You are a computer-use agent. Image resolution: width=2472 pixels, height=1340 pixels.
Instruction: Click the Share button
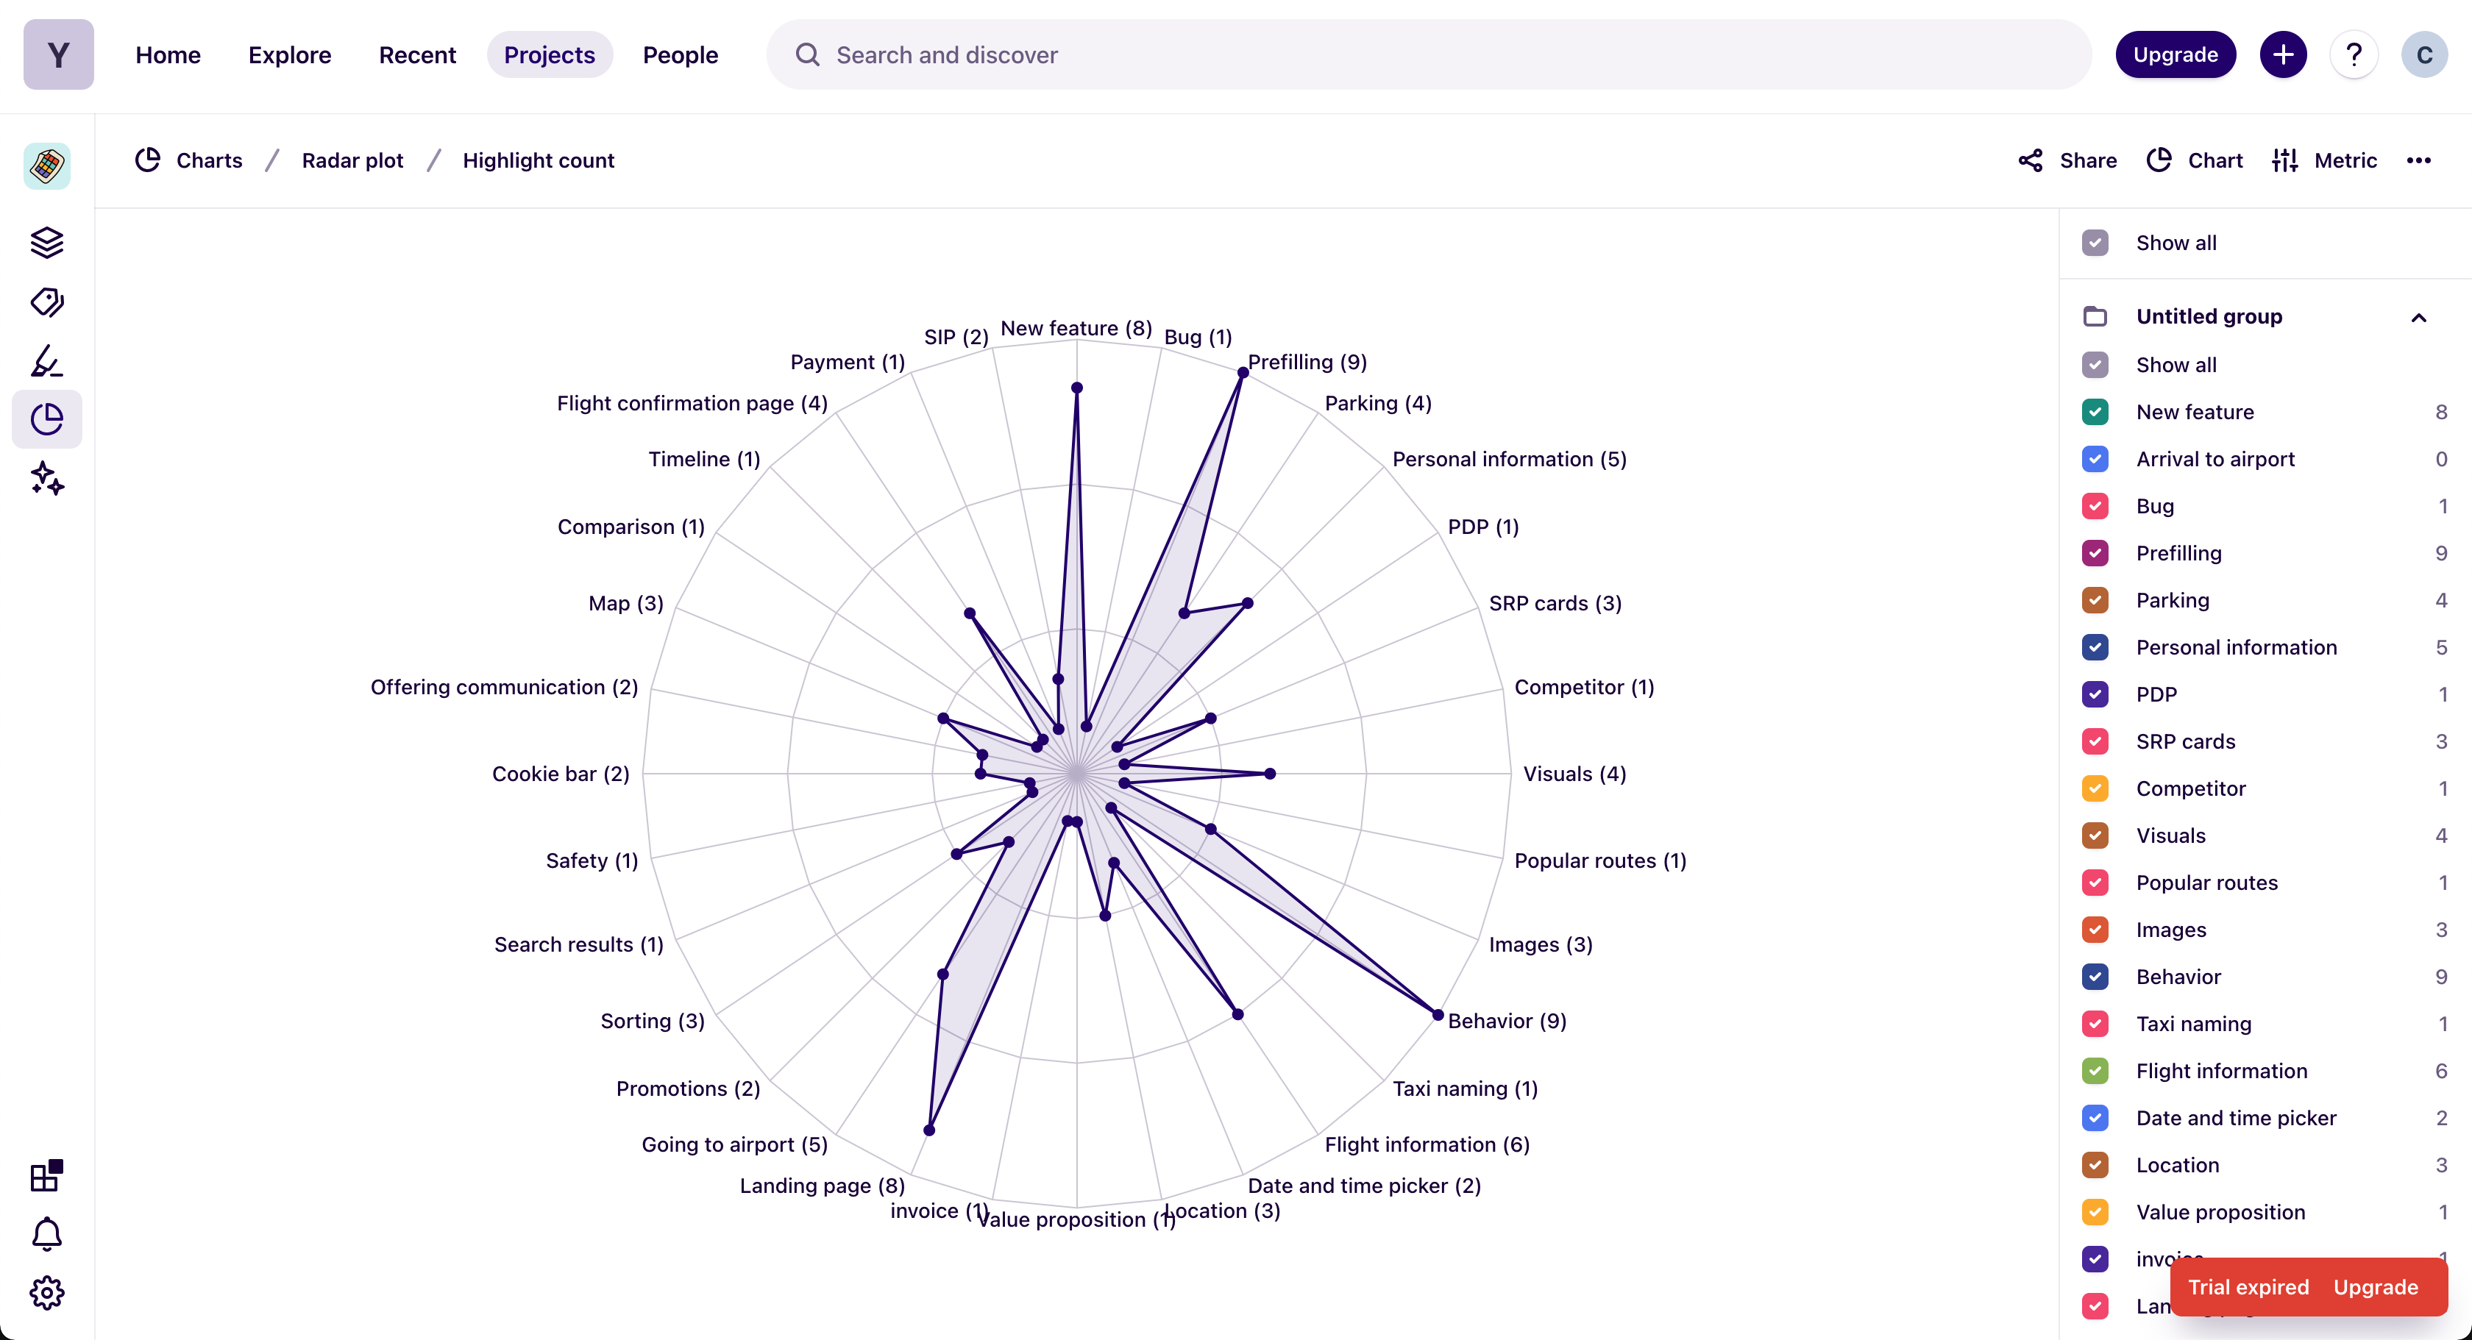pyautogui.click(x=2068, y=160)
